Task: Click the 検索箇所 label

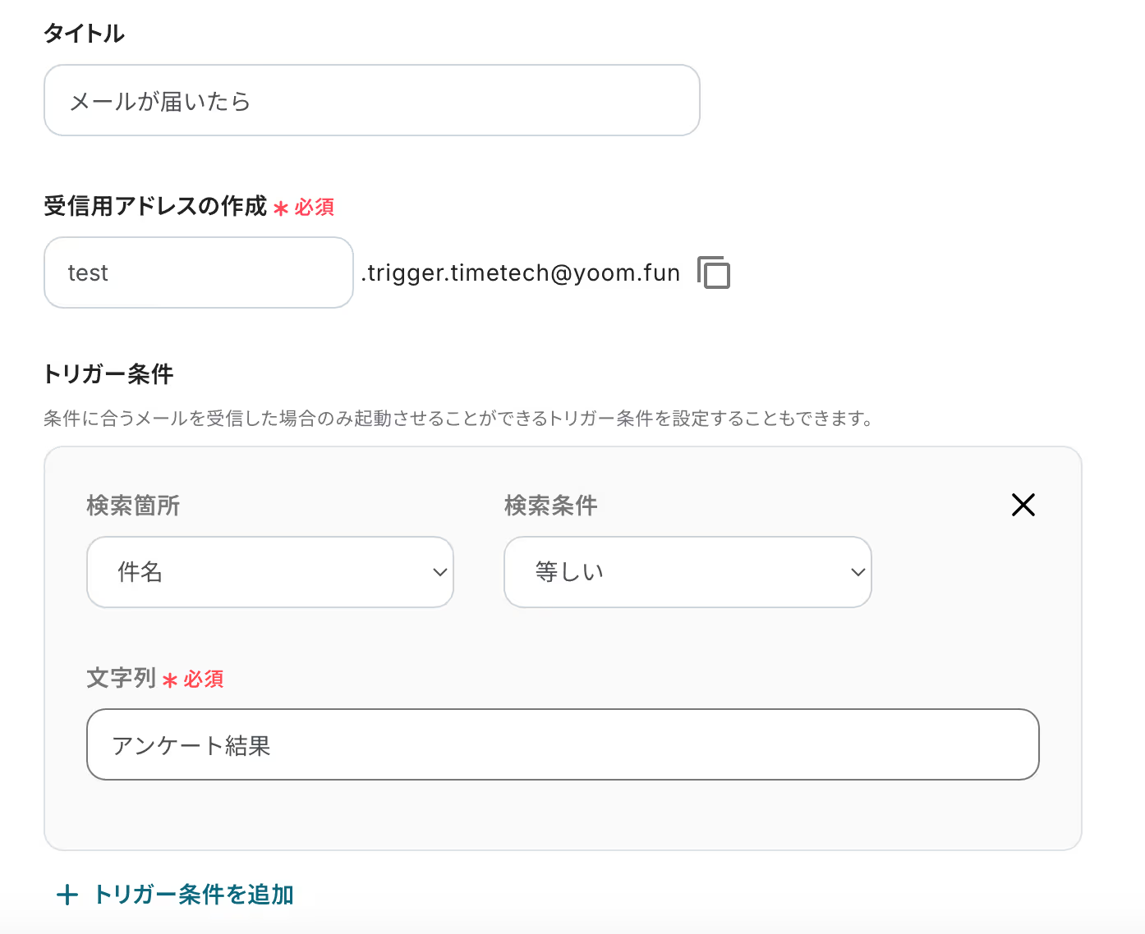Action: pyautogui.click(x=133, y=506)
